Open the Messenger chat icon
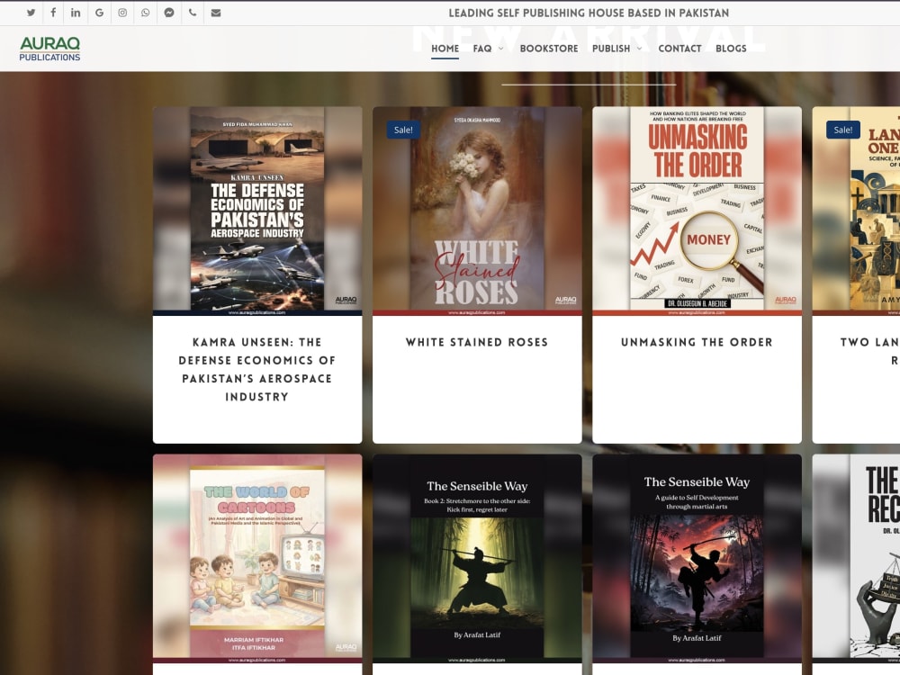The width and height of the screenshot is (900, 675). (169, 13)
